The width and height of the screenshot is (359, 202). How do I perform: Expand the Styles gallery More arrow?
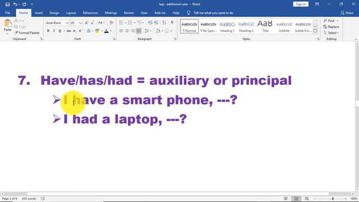click(x=315, y=32)
